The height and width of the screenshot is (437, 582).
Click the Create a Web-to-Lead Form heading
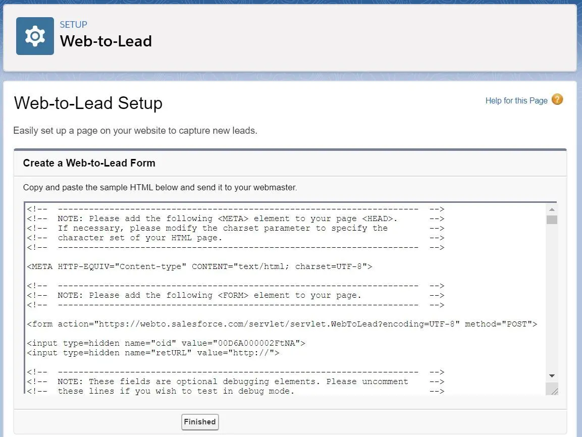coord(89,163)
